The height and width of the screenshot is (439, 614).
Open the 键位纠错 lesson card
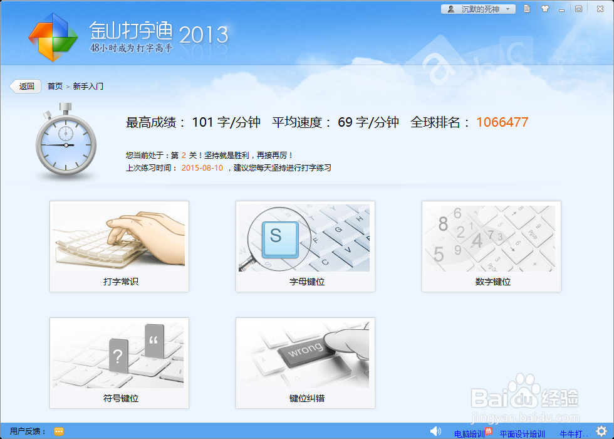306,363
